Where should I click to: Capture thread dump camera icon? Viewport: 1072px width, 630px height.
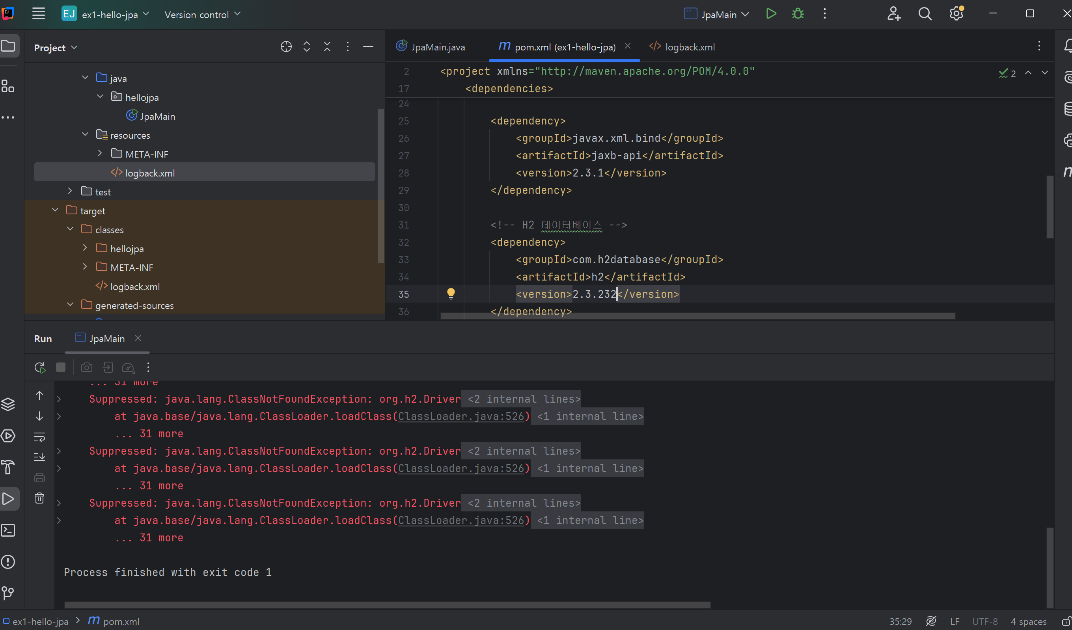pos(86,367)
